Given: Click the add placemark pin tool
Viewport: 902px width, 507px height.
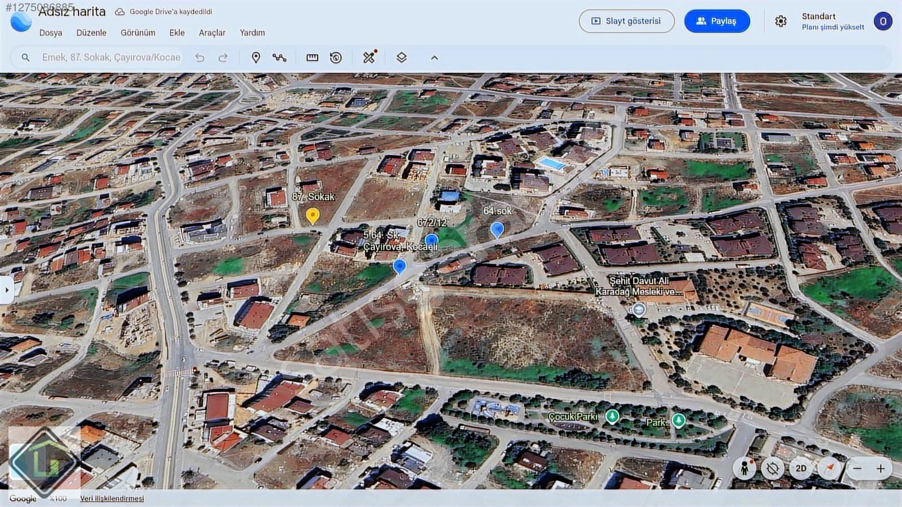Looking at the screenshot, I should coord(255,57).
